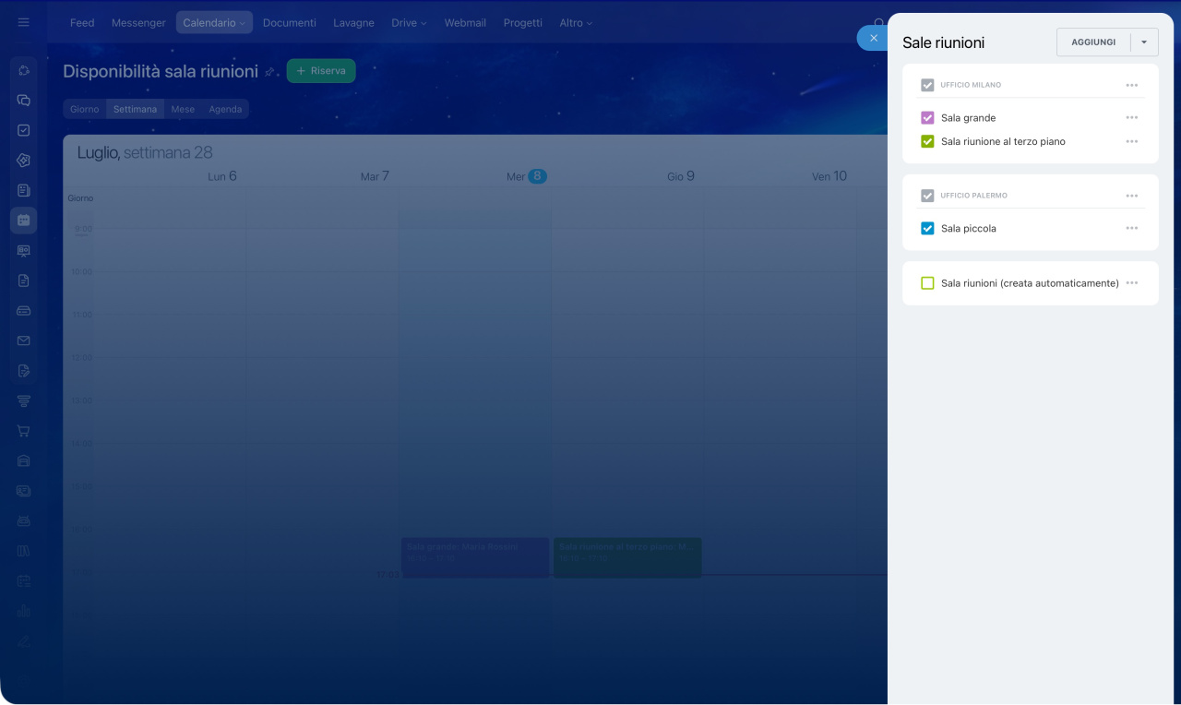Toggle the Ufficio Milano group checkbox
Screen dimensions: 1181x705
(x=927, y=85)
